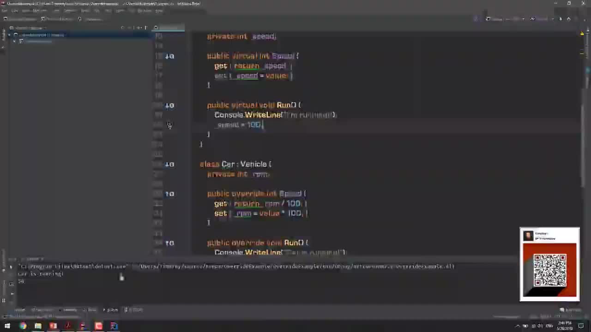Click the gutter icon beside override Run method
The image size is (591, 332).
[169, 243]
